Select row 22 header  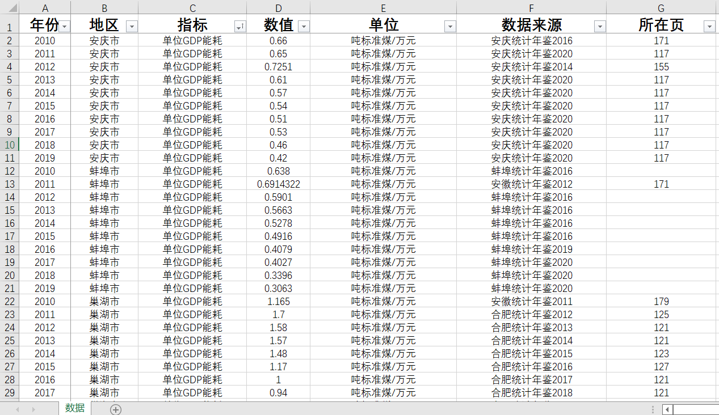point(9,301)
